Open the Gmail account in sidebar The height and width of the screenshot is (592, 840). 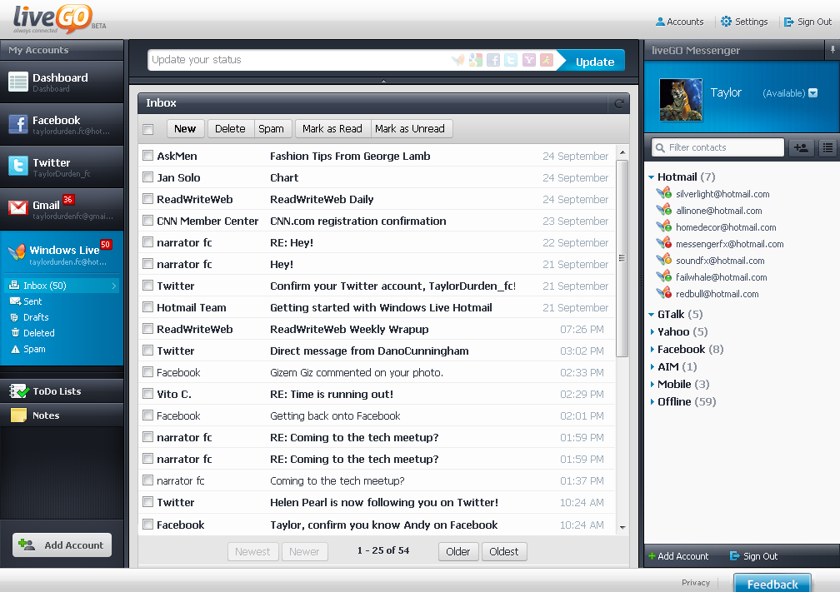[62, 209]
